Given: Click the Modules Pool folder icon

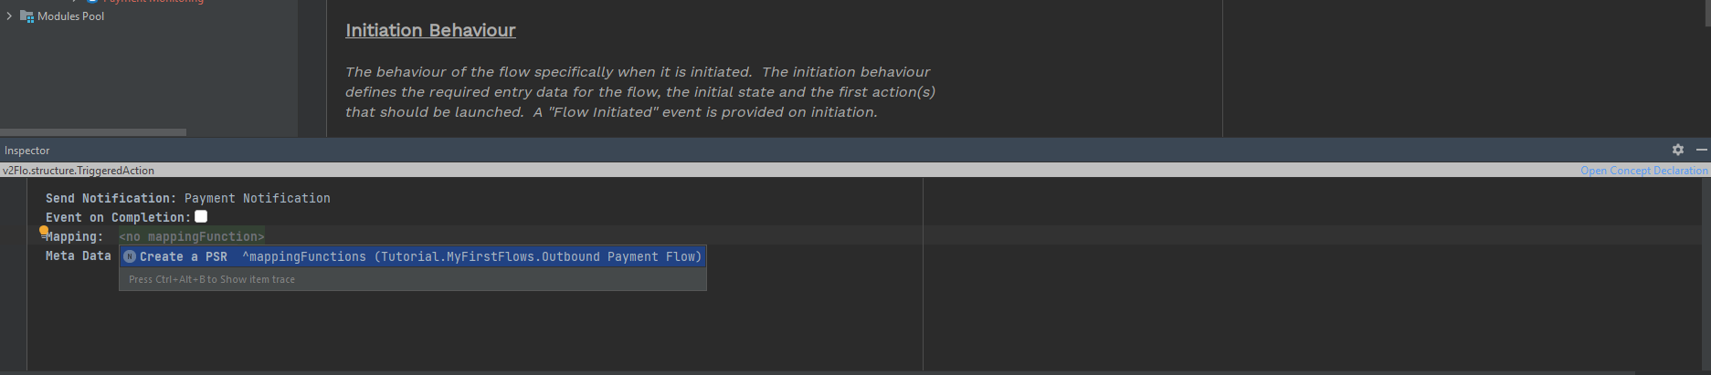Looking at the screenshot, I should pyautogui.click(x=26, y=16).
